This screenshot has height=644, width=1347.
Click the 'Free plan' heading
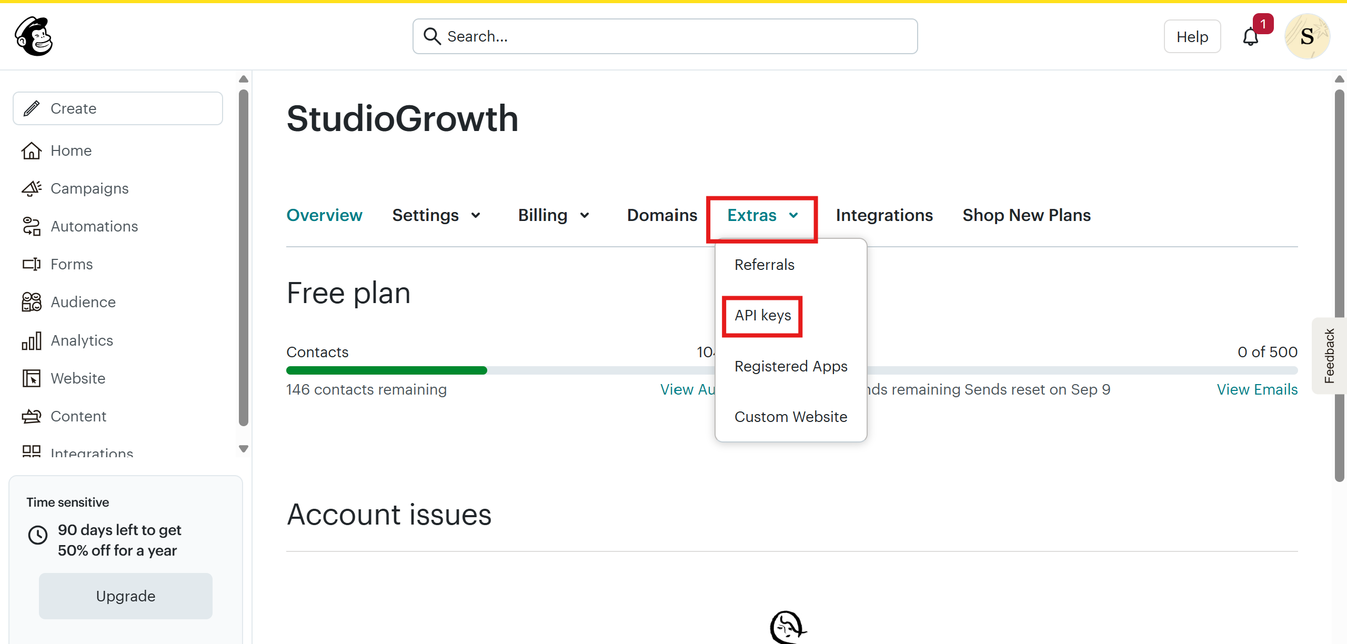(x=348, y=293)
